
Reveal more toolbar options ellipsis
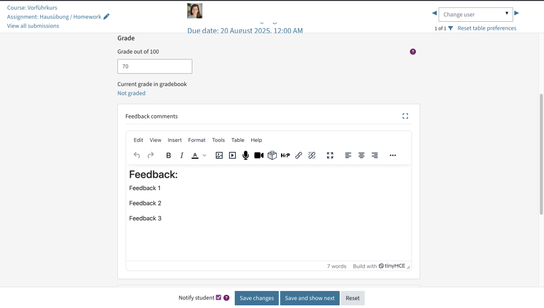[393, 156]
